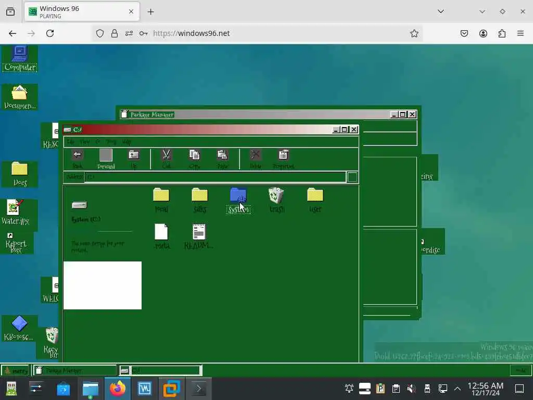Click the tracking protection shield icon
The width and height of the screenshot is (533, 400).
99,33
